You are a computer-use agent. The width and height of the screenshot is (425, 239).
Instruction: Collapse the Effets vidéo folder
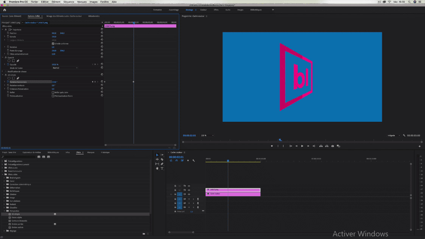(2, 174)
